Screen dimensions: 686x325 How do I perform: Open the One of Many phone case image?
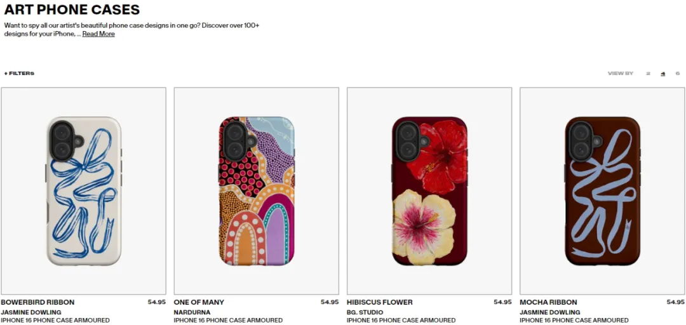(257, 190)
